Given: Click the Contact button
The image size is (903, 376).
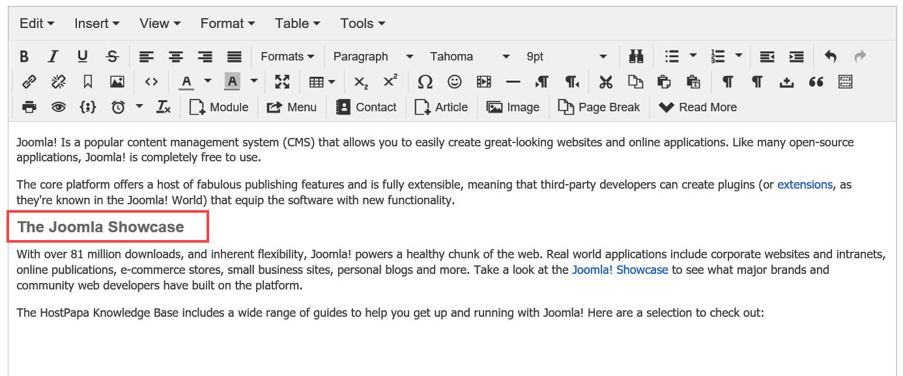Looking at the screenshot, I should (366, 107).
